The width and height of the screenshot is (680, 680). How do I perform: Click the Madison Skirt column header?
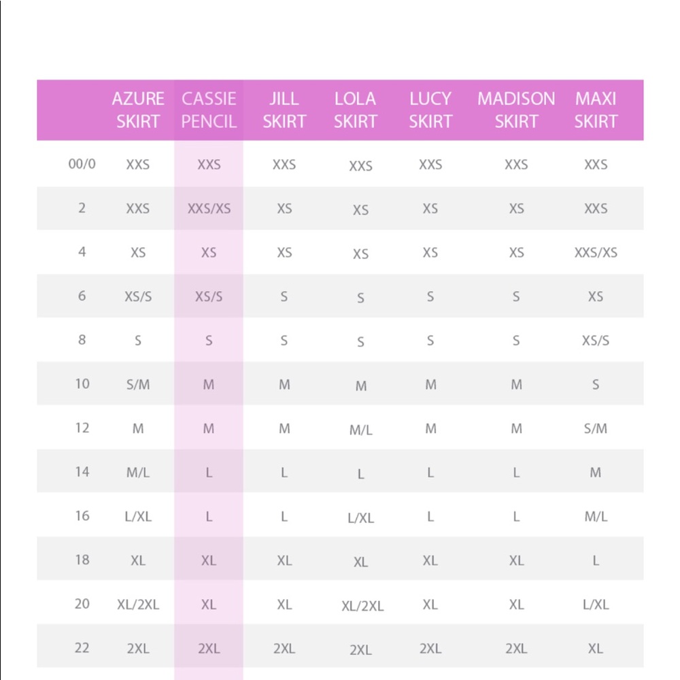click(x=516, y=110)
